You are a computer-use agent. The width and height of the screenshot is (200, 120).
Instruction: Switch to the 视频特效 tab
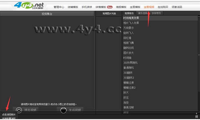point(129,13)
